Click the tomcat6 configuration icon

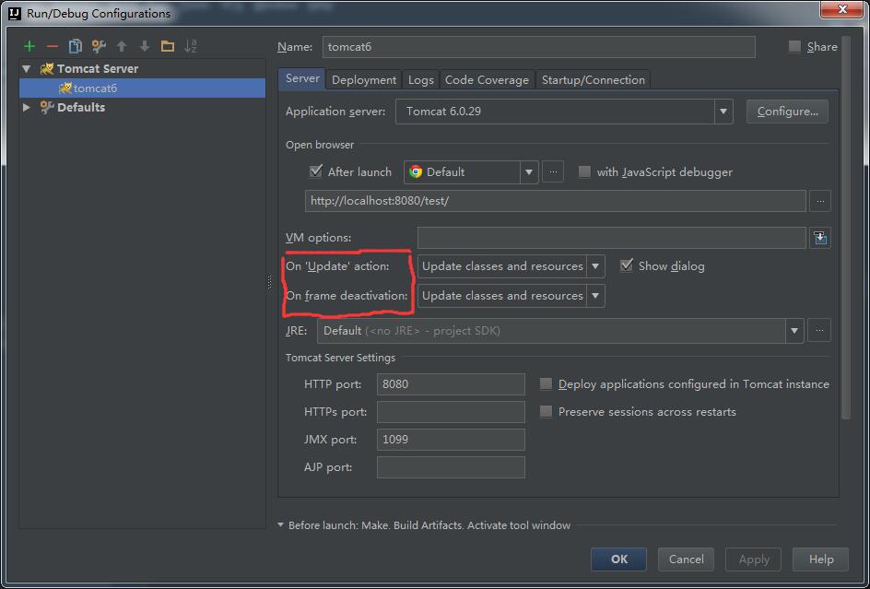coord(65,88)
